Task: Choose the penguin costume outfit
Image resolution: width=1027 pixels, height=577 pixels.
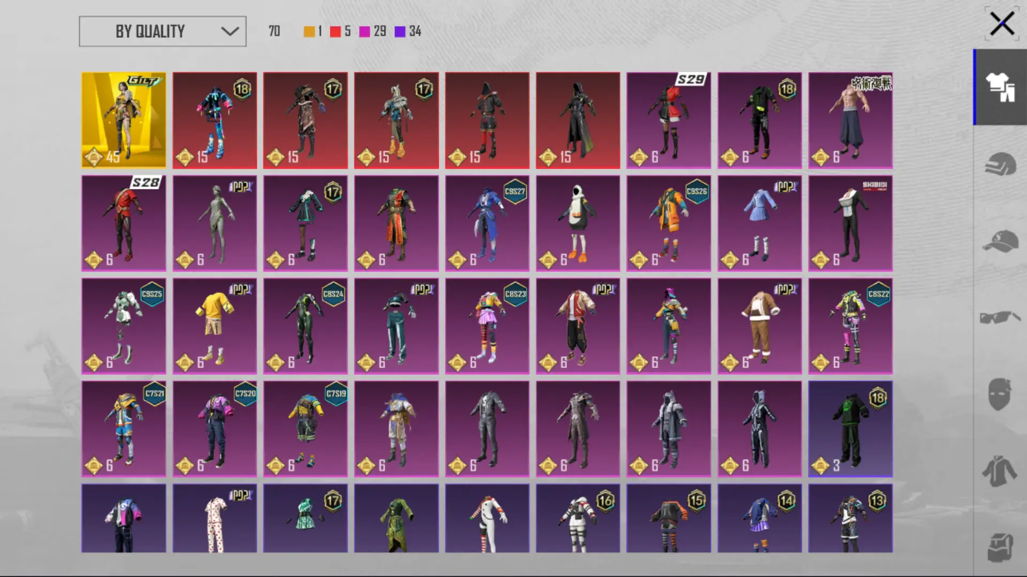Action: pyautogui.click(x=578, y=223)
